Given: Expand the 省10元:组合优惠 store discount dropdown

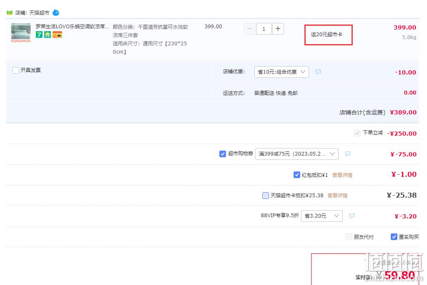Looking at the screenshot, I should [281, 72].
